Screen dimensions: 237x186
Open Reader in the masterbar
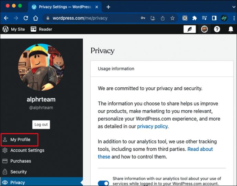pos(41,29)
